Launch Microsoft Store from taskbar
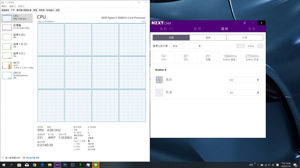The height and width of the screenshot is (168, 300). (x=19, y=165)
